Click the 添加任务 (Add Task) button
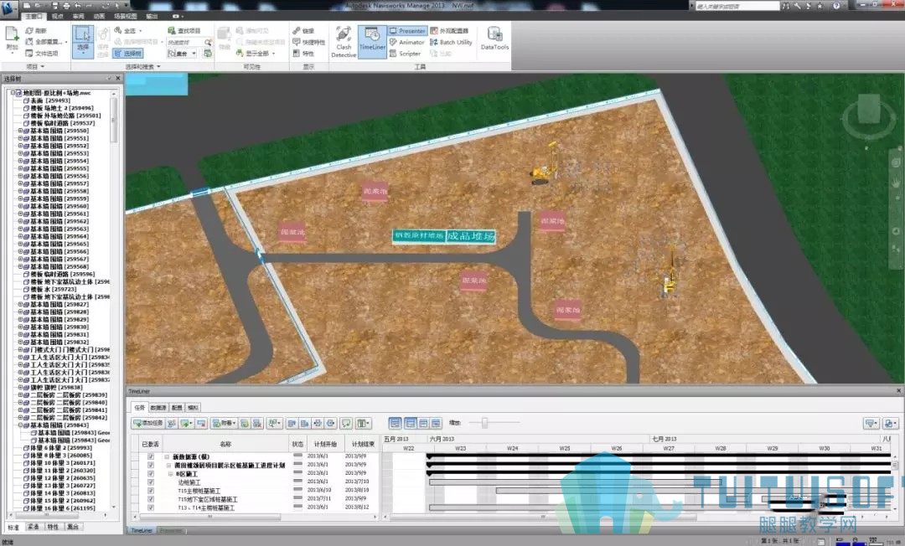The height and width of the screenshot is (546, 905). tap(147, 423)
